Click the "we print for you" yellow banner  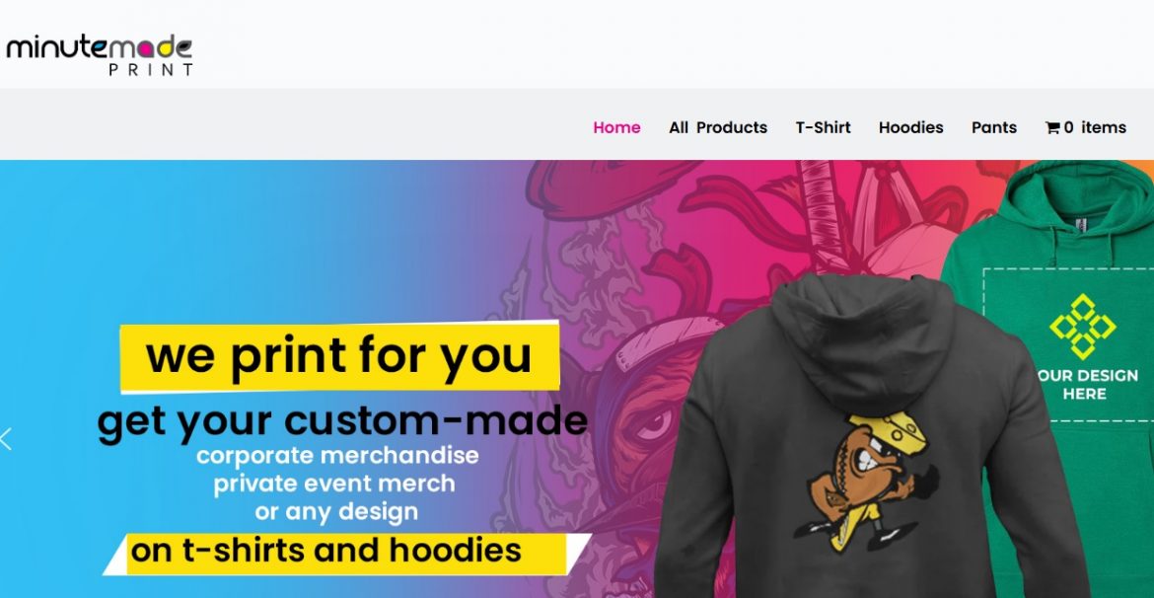pyautogui.click(x=339, y=356)
